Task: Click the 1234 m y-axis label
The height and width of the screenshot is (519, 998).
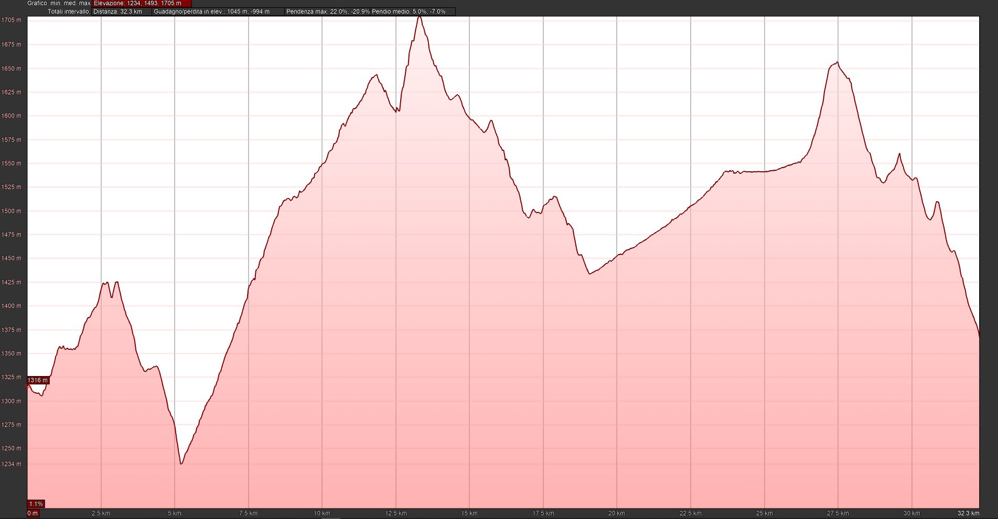Action: click(x=12, y=464)
